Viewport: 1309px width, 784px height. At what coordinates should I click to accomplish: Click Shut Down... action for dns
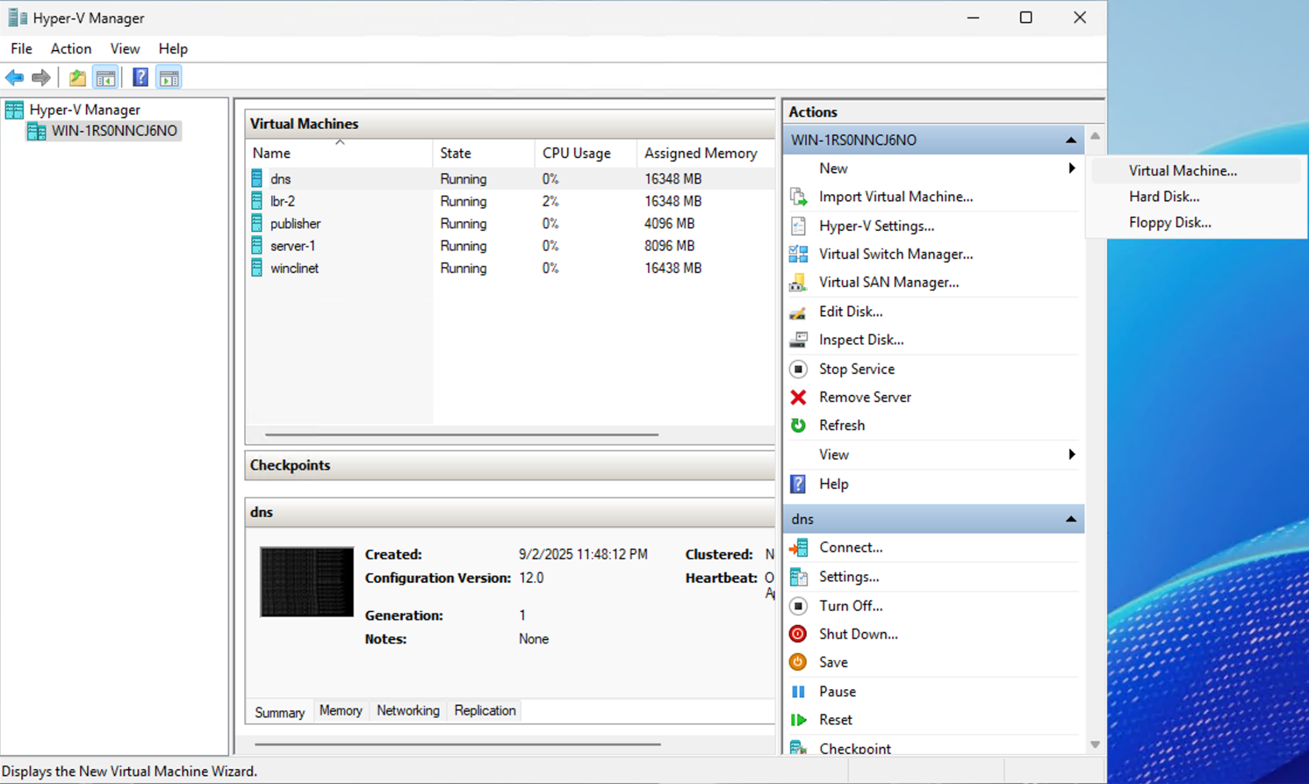click(858, 634)
